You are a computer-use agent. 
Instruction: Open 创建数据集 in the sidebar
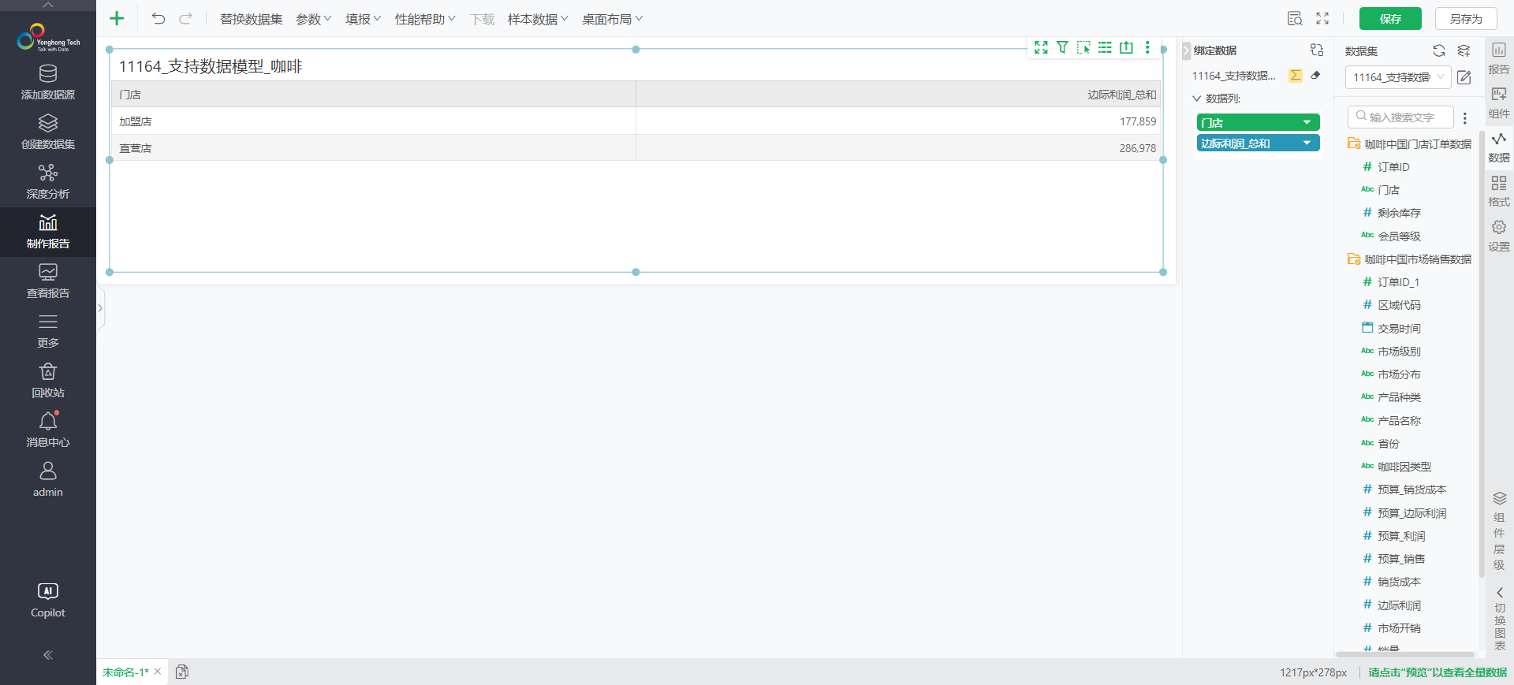coord(48,132)
